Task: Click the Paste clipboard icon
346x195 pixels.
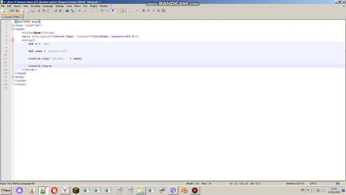Action: pyautogui.click(x=49, y=11)
